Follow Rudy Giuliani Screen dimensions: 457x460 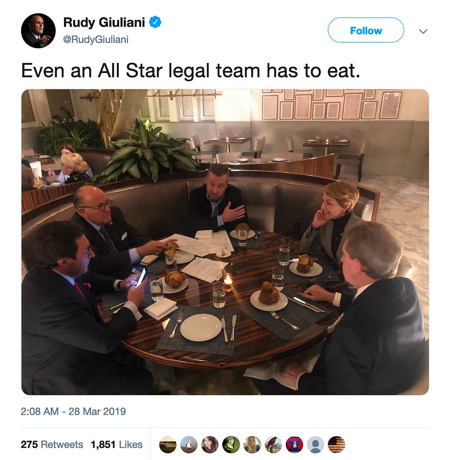point(366,30)
